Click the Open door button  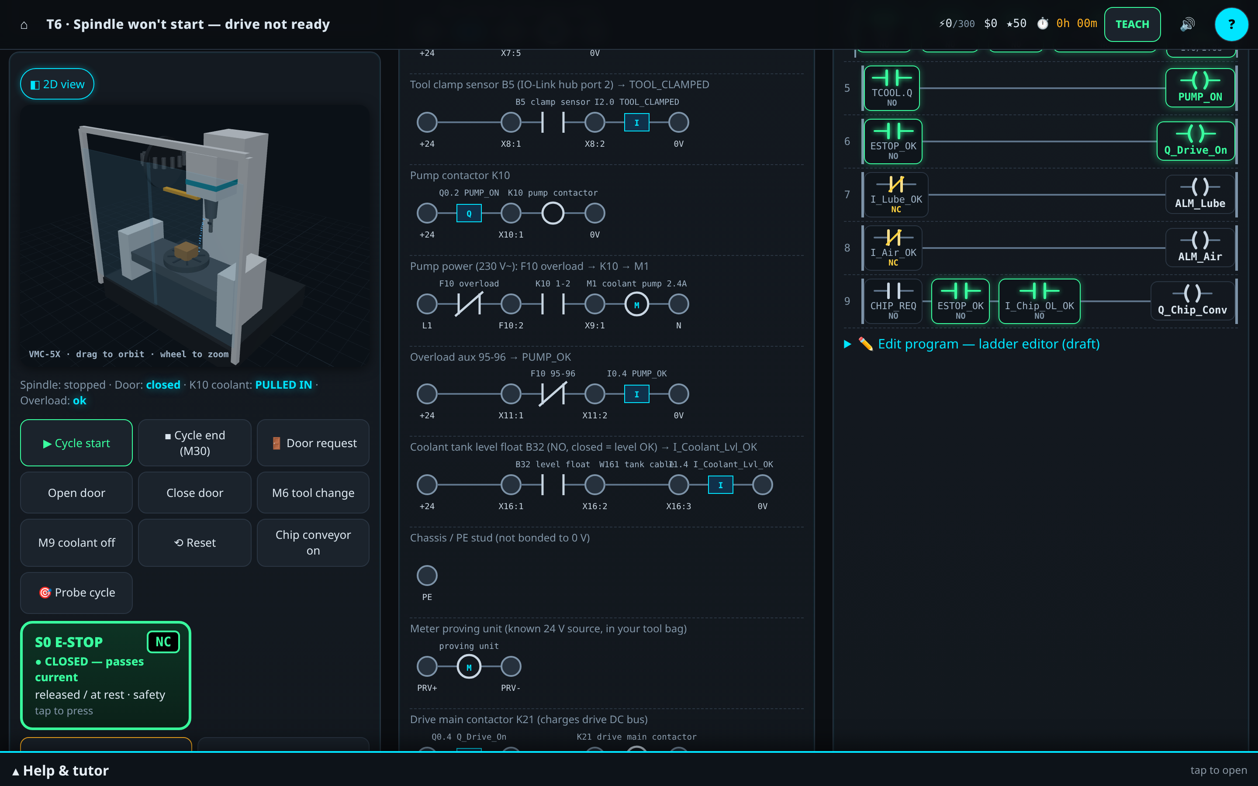click(x=76, y=493)
